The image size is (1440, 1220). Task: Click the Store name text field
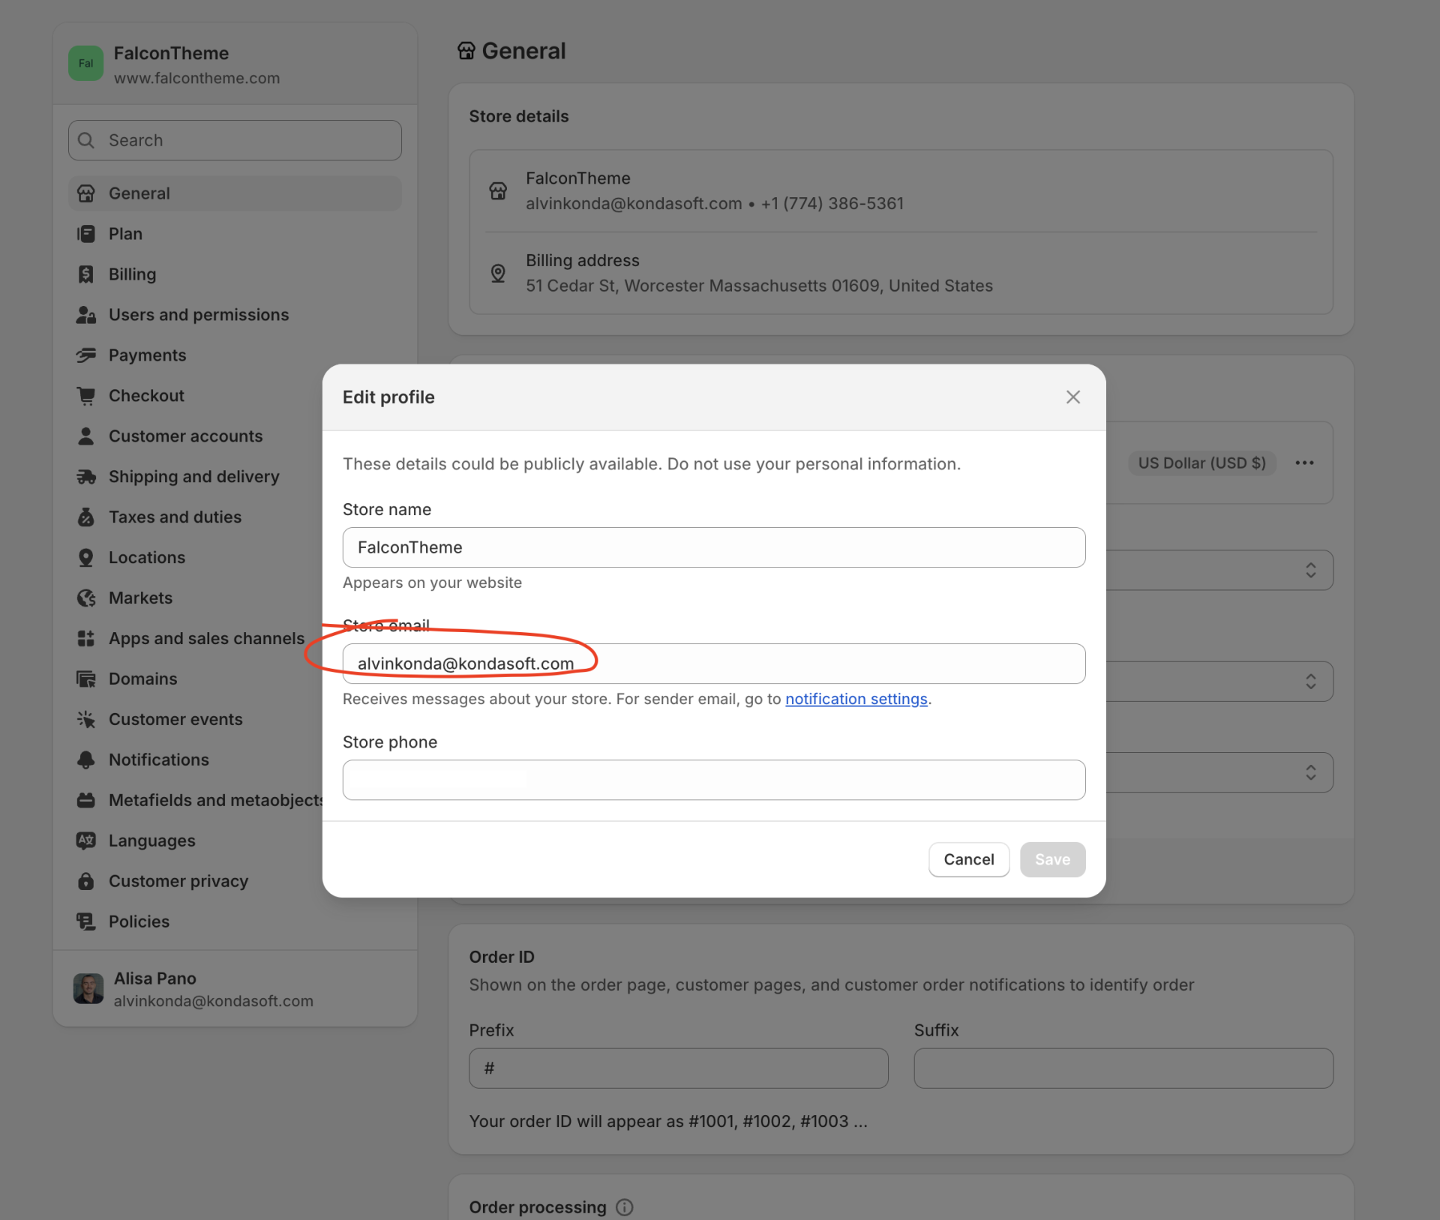(x=713, y=547)
